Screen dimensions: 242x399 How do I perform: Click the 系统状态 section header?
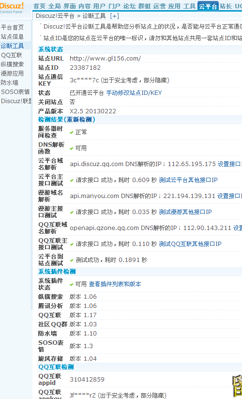click(51, 49)
